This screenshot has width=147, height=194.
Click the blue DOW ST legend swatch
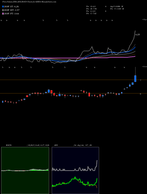[x=3, y=6]
